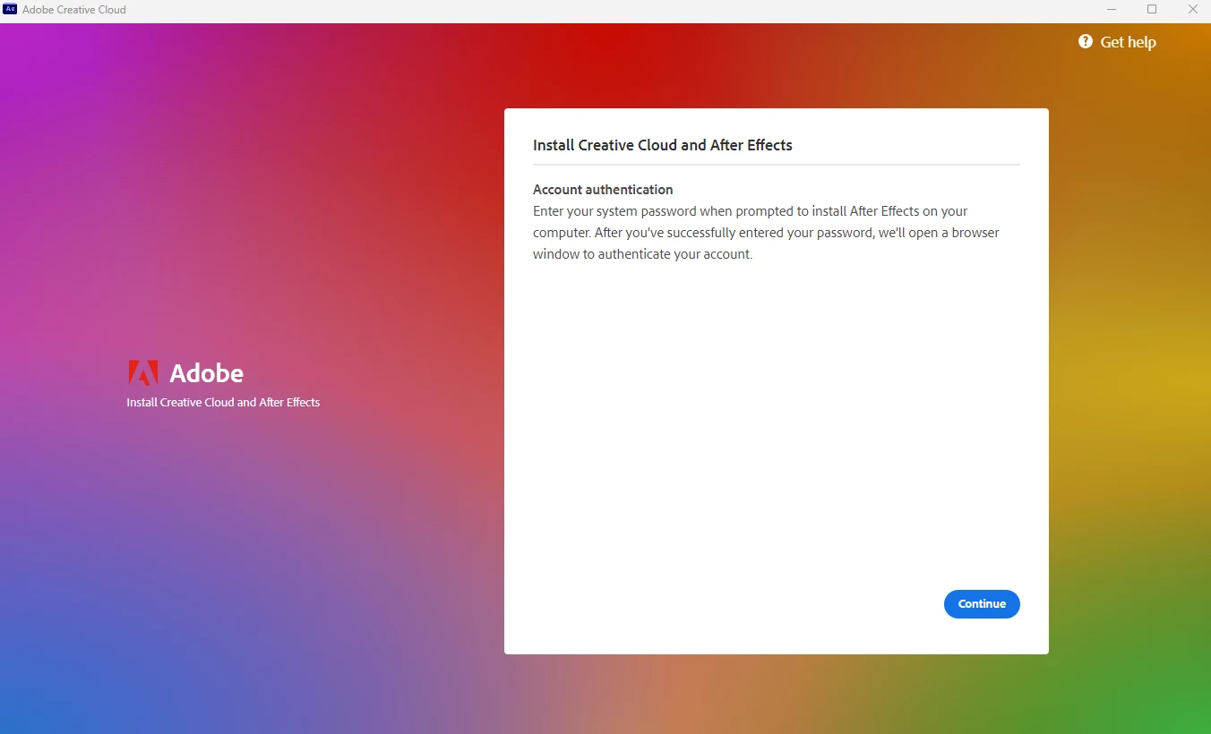Maximize the Adobe Creative Cloud window

coord(1152,10)
